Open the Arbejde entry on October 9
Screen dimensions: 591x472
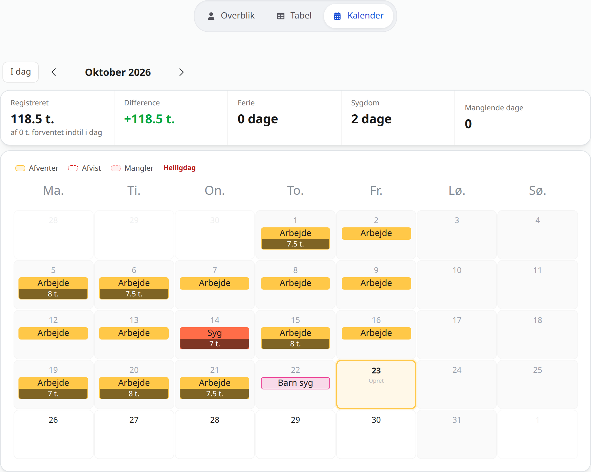click(376, 283)
